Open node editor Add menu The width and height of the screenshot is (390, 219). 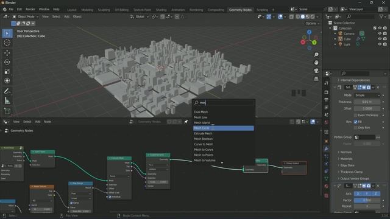38,122
